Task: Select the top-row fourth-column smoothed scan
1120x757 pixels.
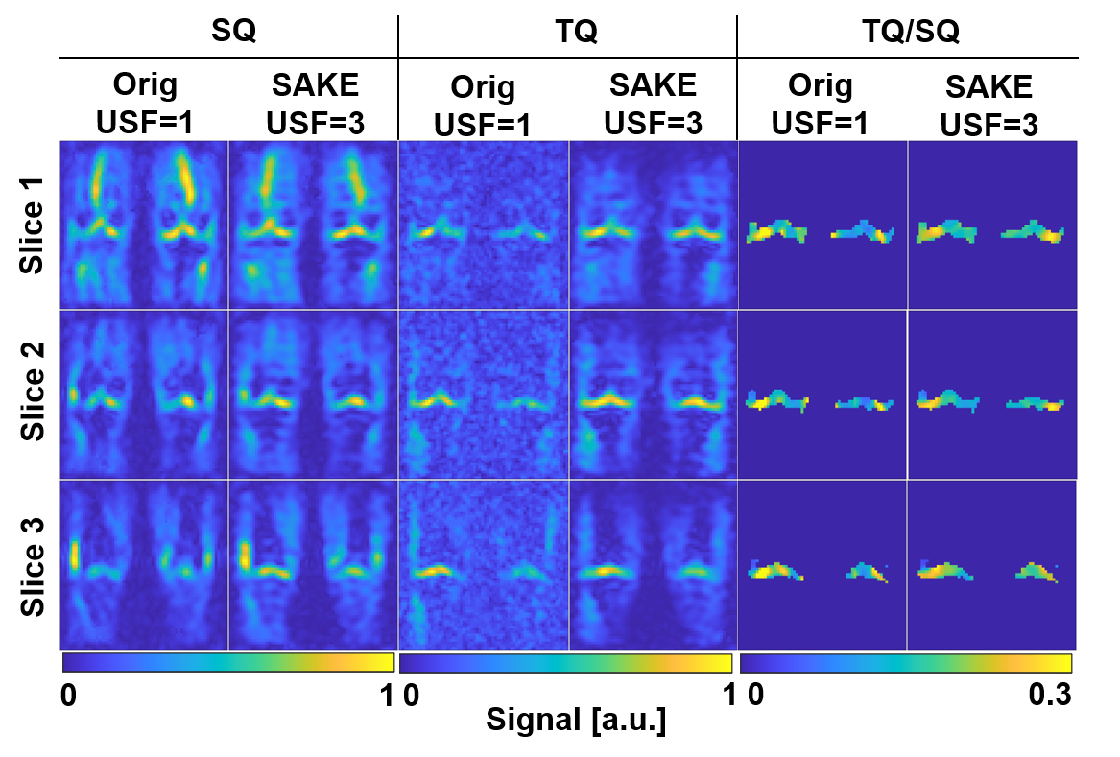Action: (x=654, y=225)
